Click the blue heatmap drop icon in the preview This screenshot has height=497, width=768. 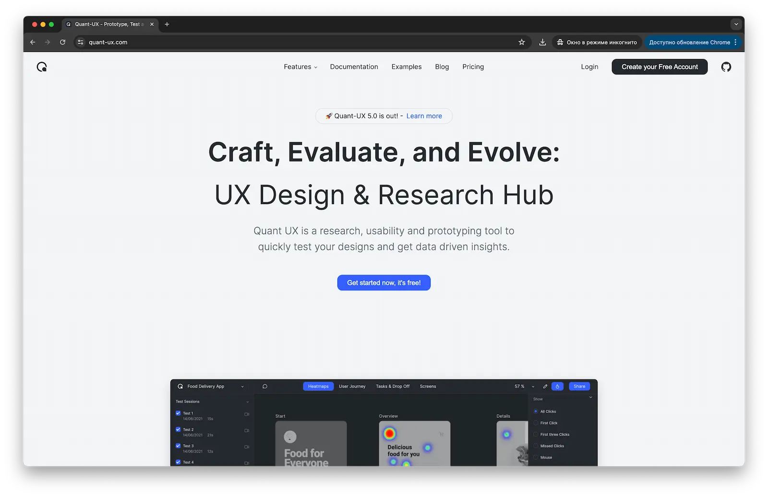coord(557,386)
